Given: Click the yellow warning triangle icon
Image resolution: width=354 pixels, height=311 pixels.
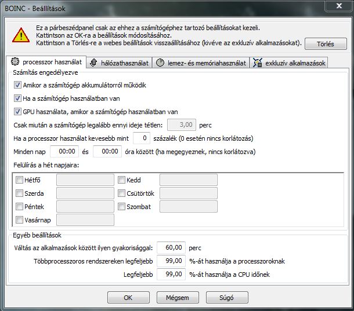Looking at the screenshot, I should (x=21, y=35).
